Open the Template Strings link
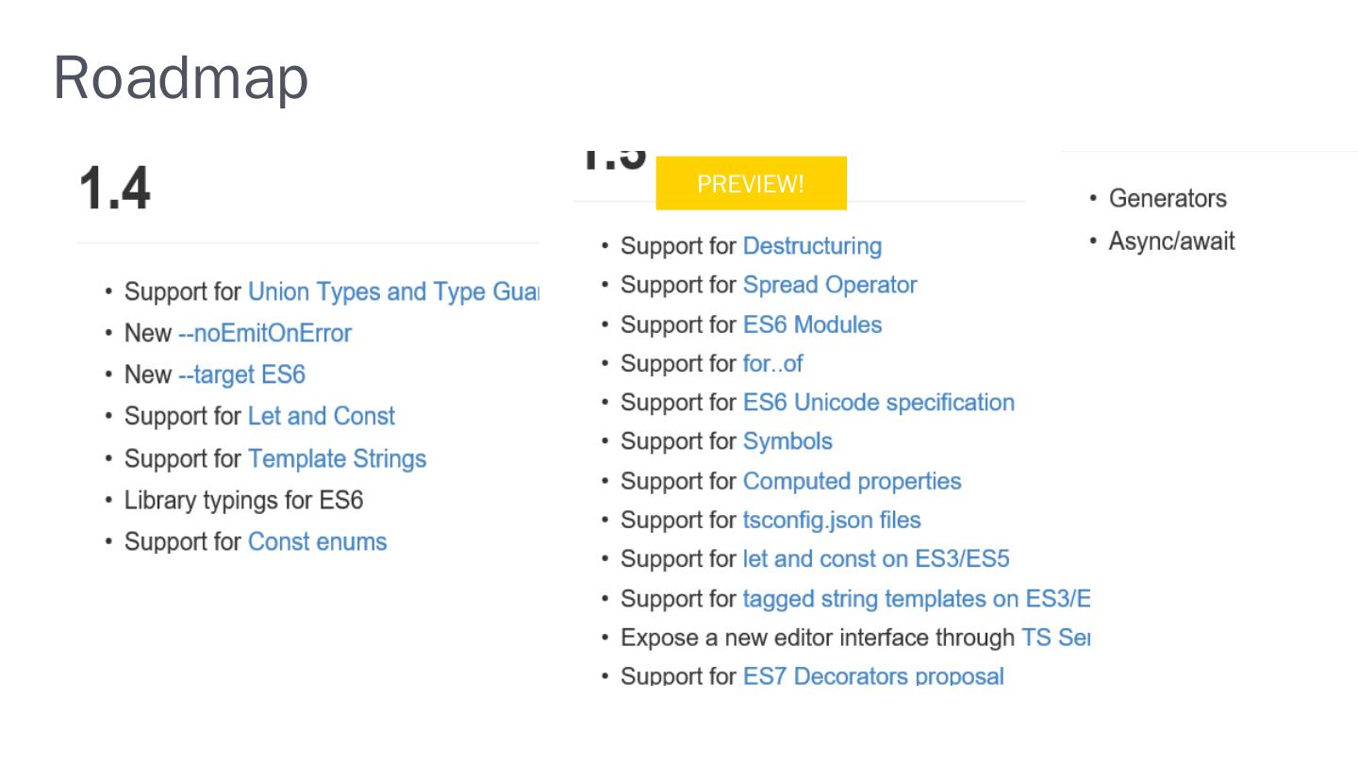This screenshot has width=1358, height=764. [x=337, y=459]
